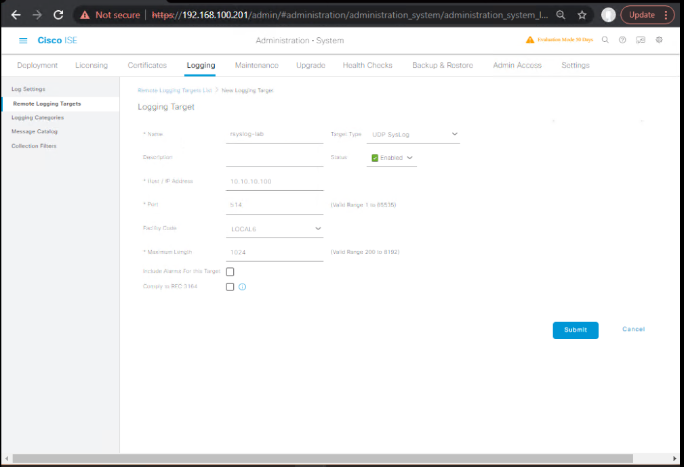Toggle the Status Enabled checkbox
Image resolution: width=684 pixels, height=467 pixels.
[x=375, y=158]
